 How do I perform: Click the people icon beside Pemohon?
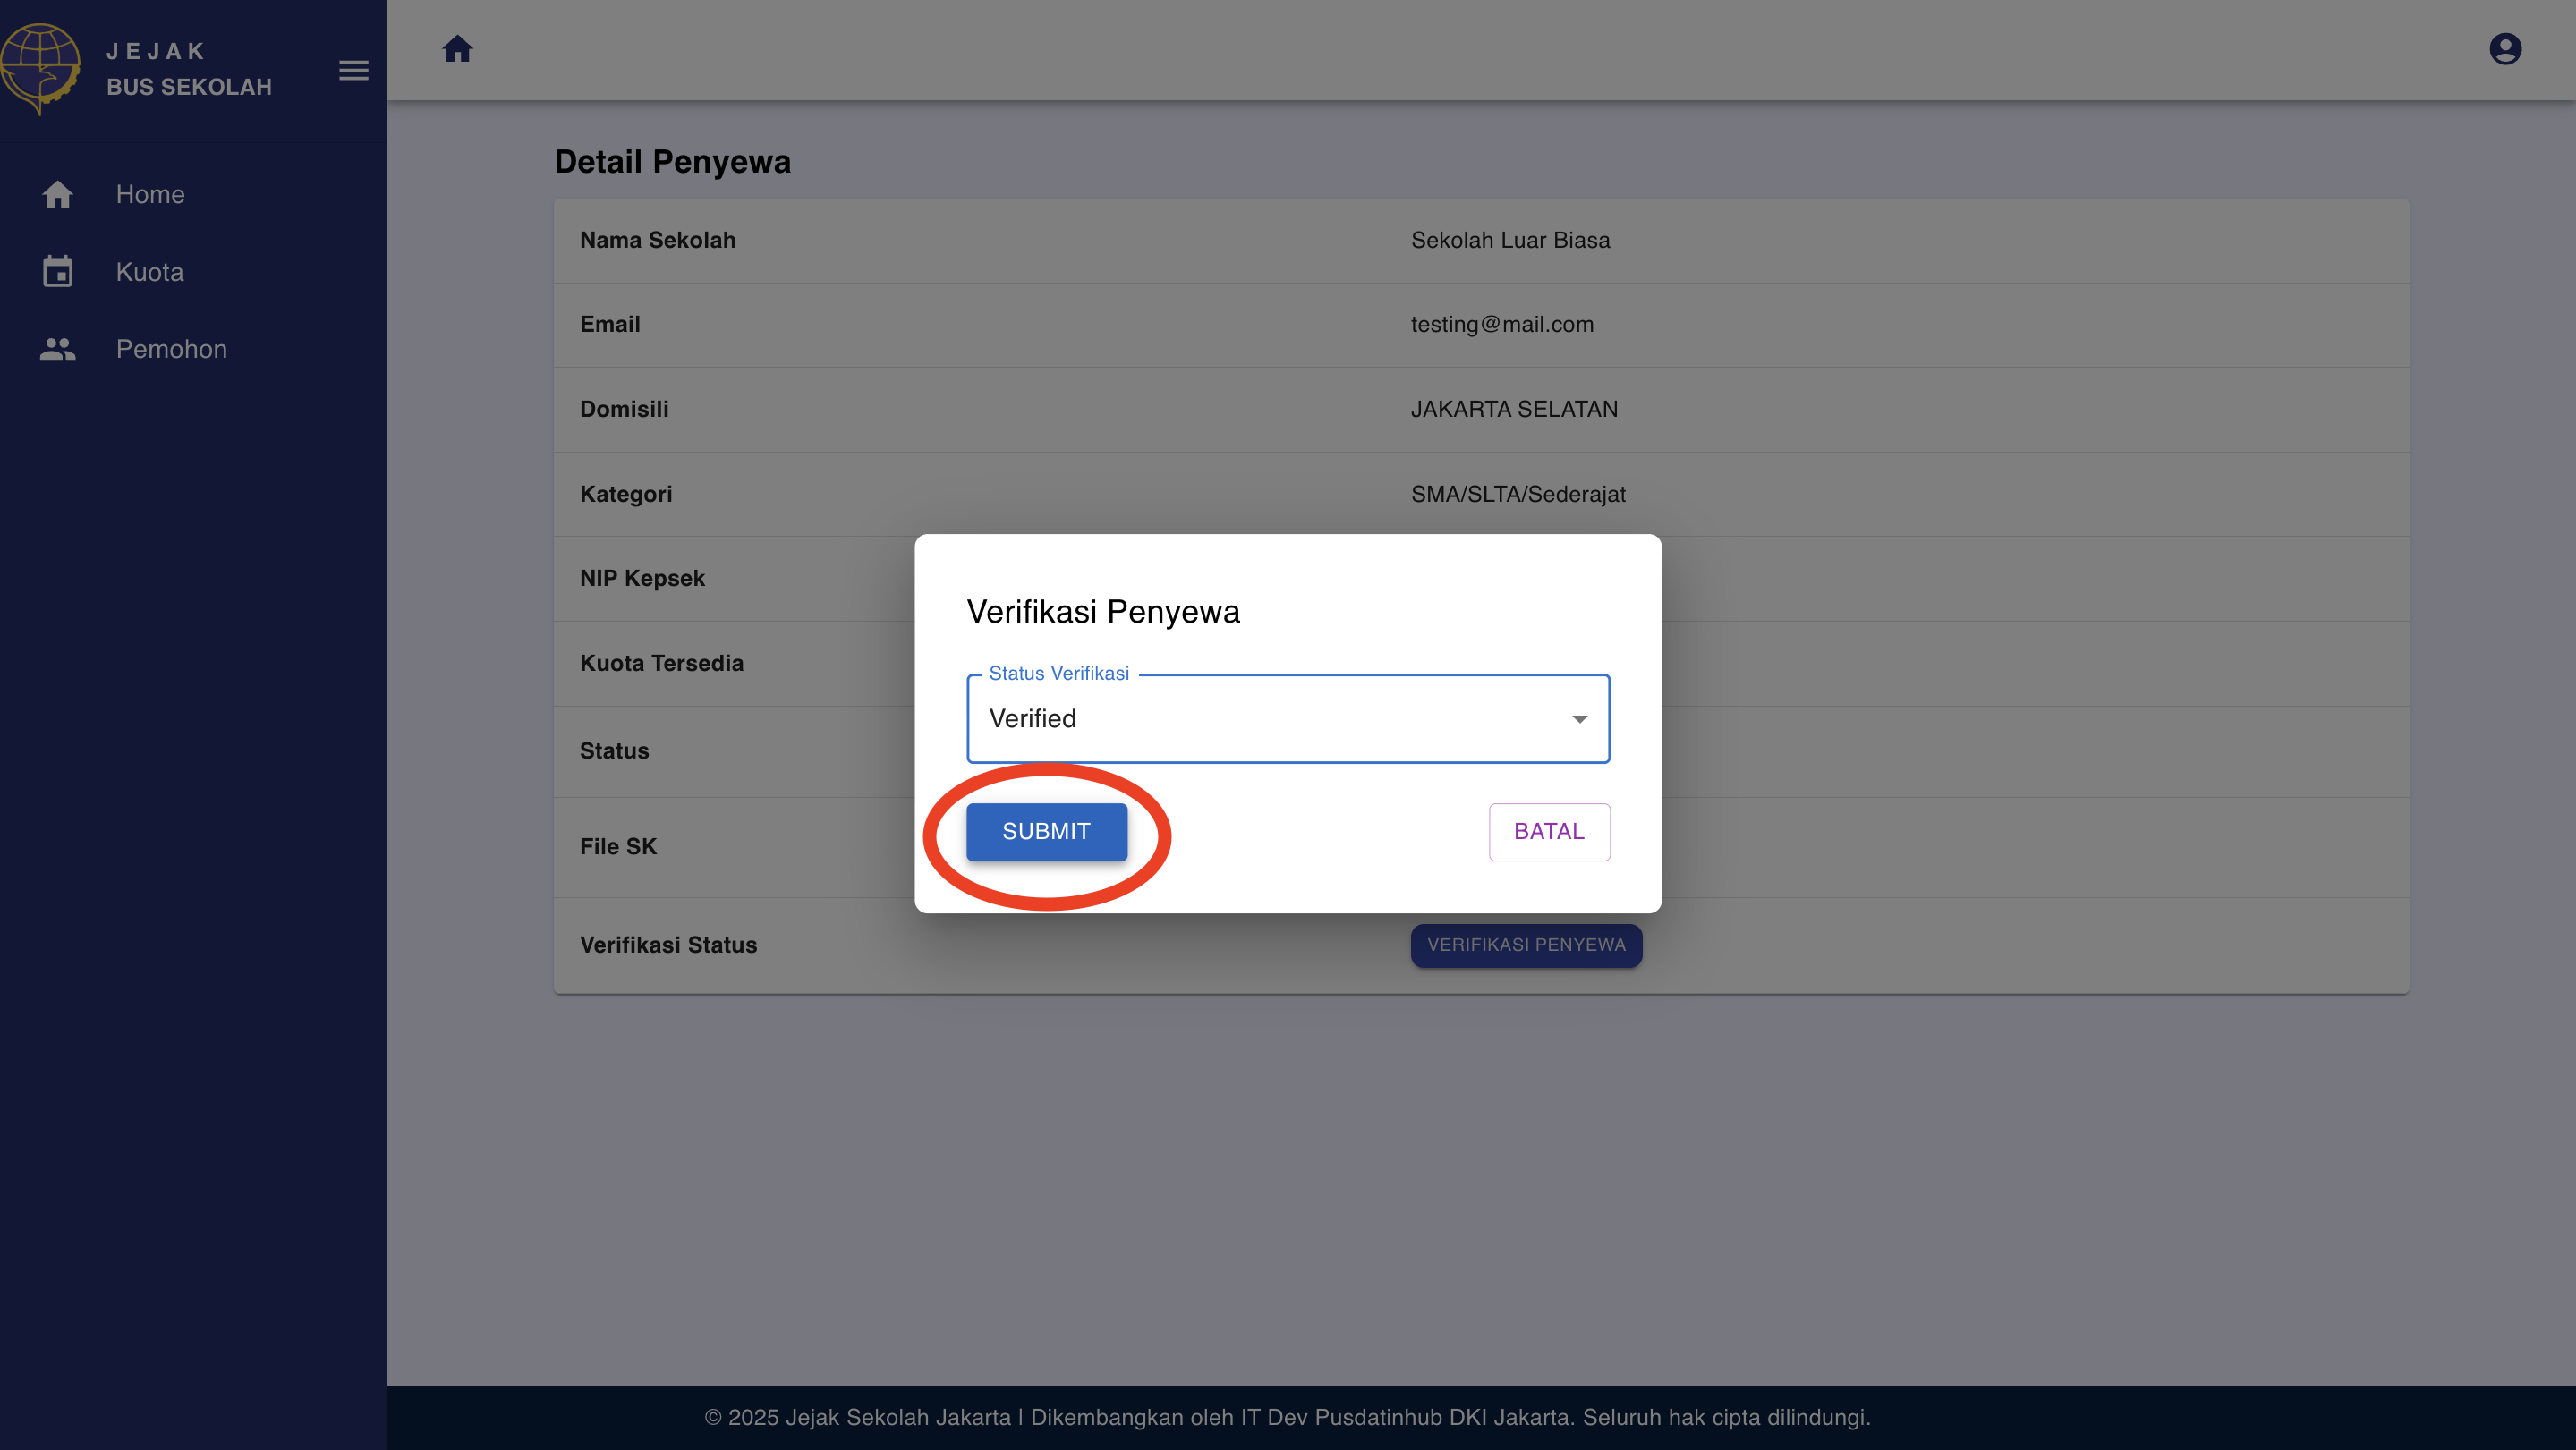(x=58, y=349)
